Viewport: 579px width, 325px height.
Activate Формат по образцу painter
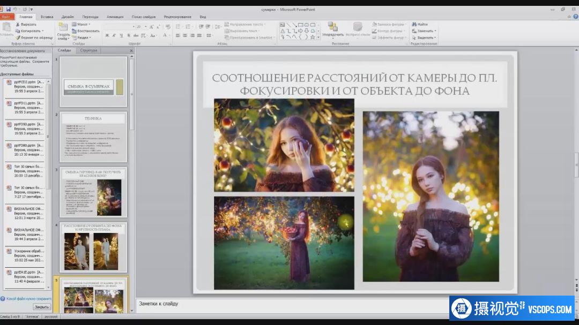tap(34, 37)
